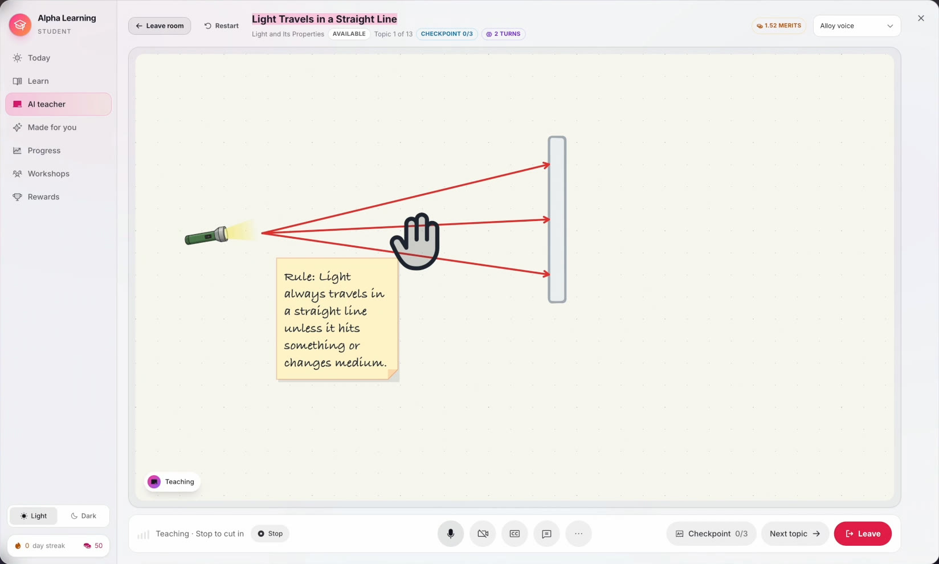Open the more options ellipsis button
Viewport: 939px width, 564px height.
pyautogui.click(x=578, y=534)
